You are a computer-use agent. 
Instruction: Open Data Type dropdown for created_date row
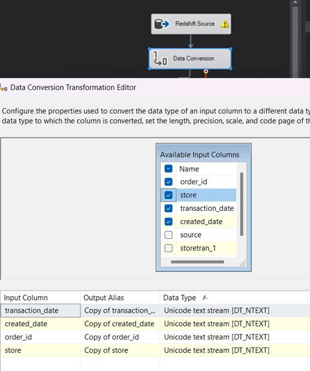(x=233, y=323)
